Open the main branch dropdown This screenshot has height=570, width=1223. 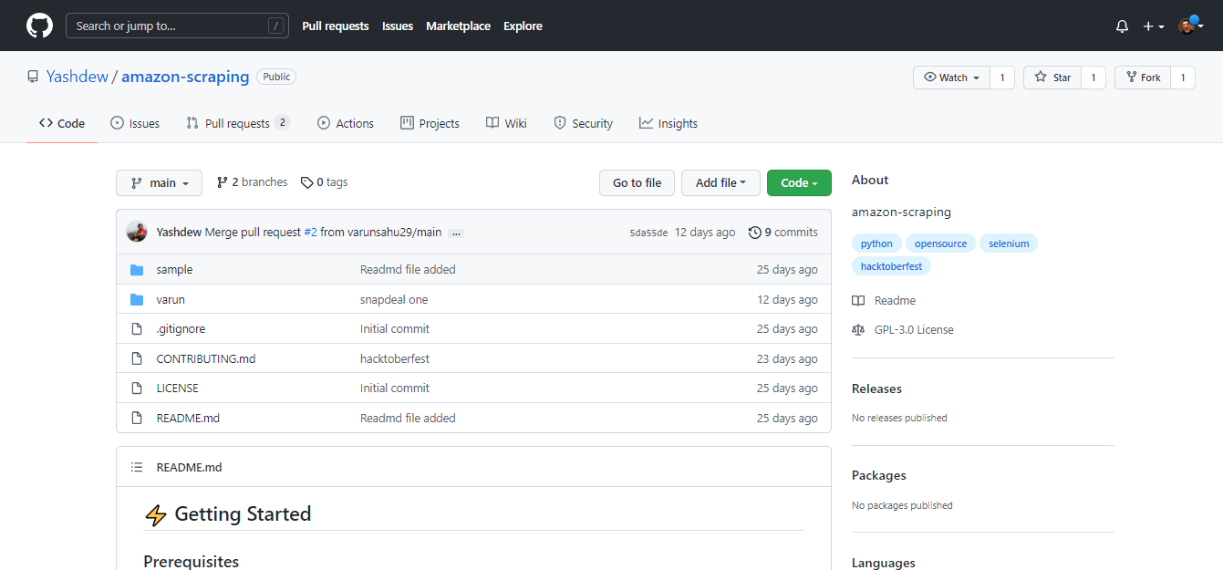[159, 182]
